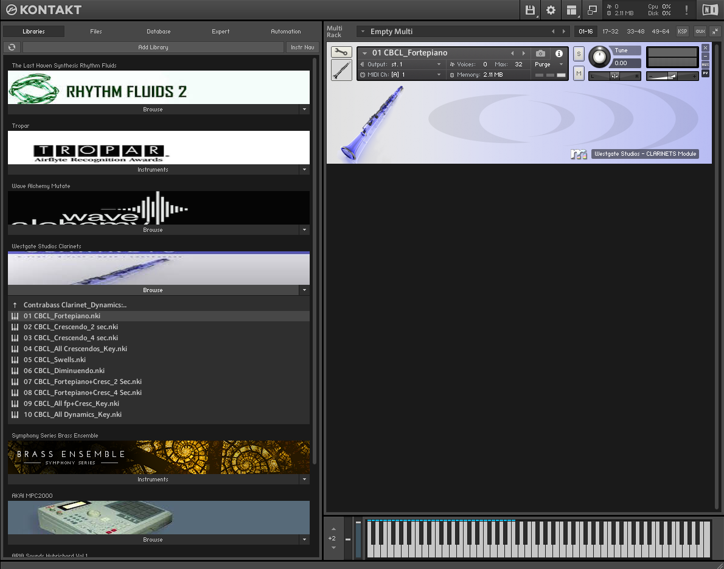Click the clarinet instrument icon in header
The height and width of the screenshot is (569, 724).
(341, 70)
